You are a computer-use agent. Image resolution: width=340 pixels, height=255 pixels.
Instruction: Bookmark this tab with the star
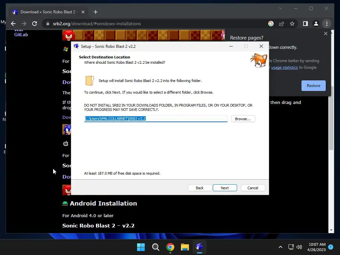click(292, 24)
